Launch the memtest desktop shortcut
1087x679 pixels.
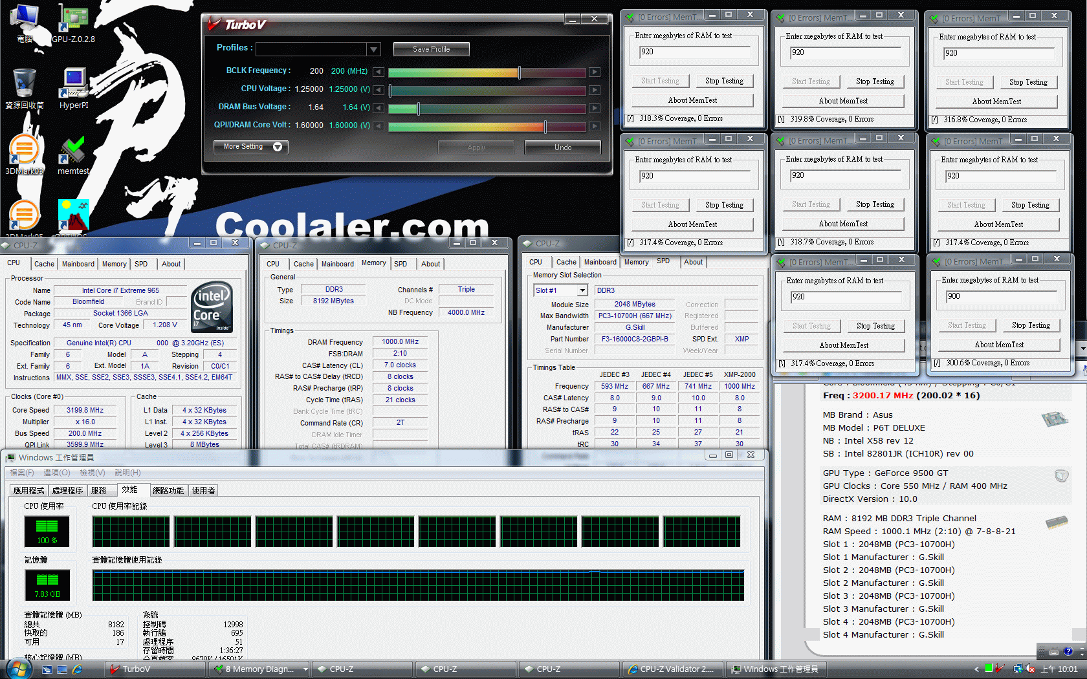tap(73, 155)
